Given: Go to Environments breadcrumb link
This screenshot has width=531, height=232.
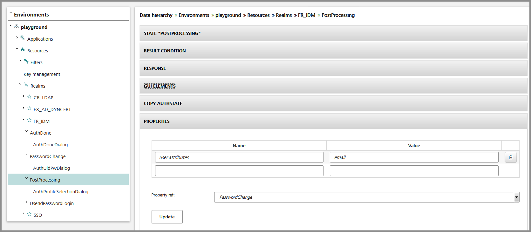Looking at the screenshot, I should tap(194, 15).
